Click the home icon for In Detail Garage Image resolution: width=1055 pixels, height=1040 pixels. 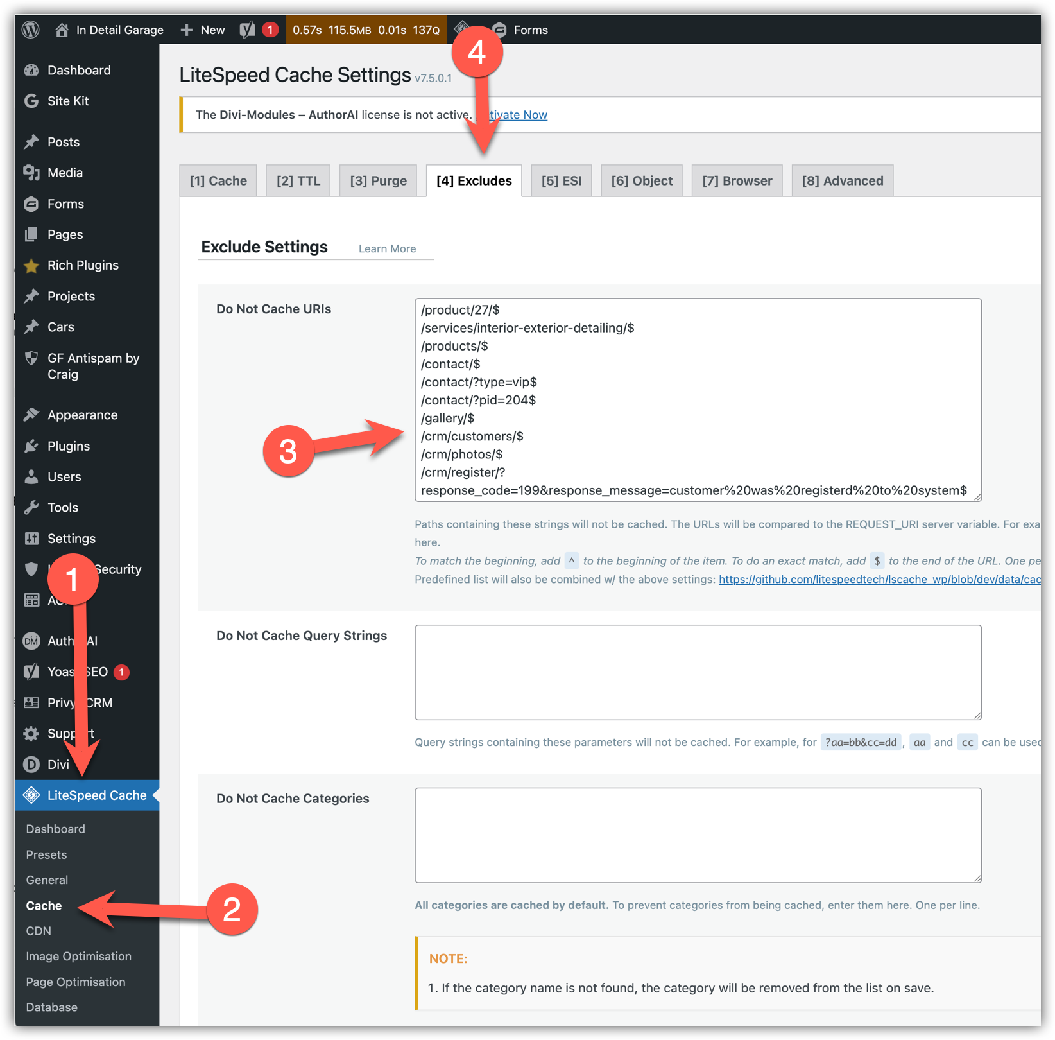(62, 30)
